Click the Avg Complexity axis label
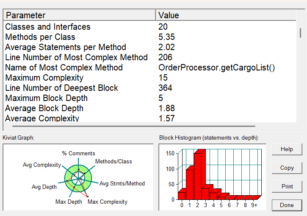This screenshot has height=216, width=307. click(x=42, y=165)
